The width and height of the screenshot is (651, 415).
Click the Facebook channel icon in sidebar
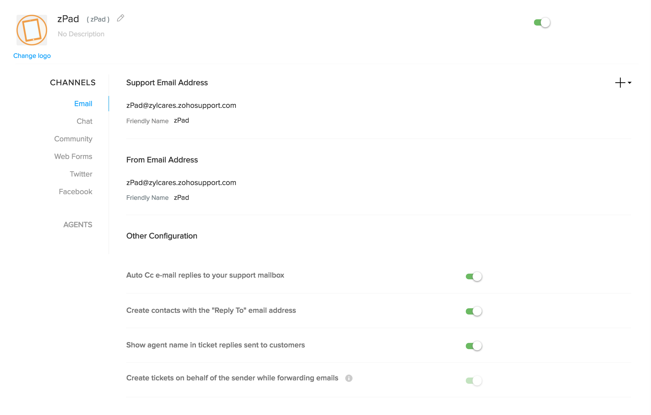point(76,191)
